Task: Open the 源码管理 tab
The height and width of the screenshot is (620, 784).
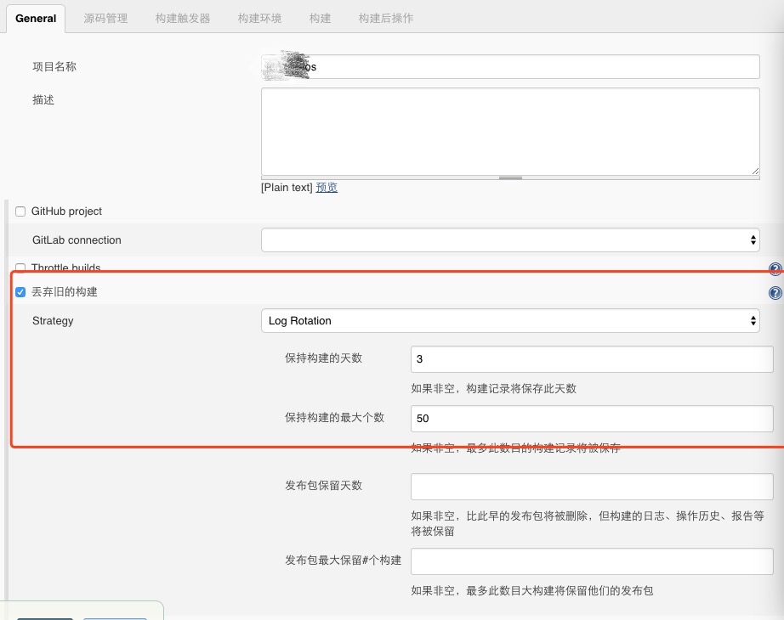Action: [x=105, y=19]
